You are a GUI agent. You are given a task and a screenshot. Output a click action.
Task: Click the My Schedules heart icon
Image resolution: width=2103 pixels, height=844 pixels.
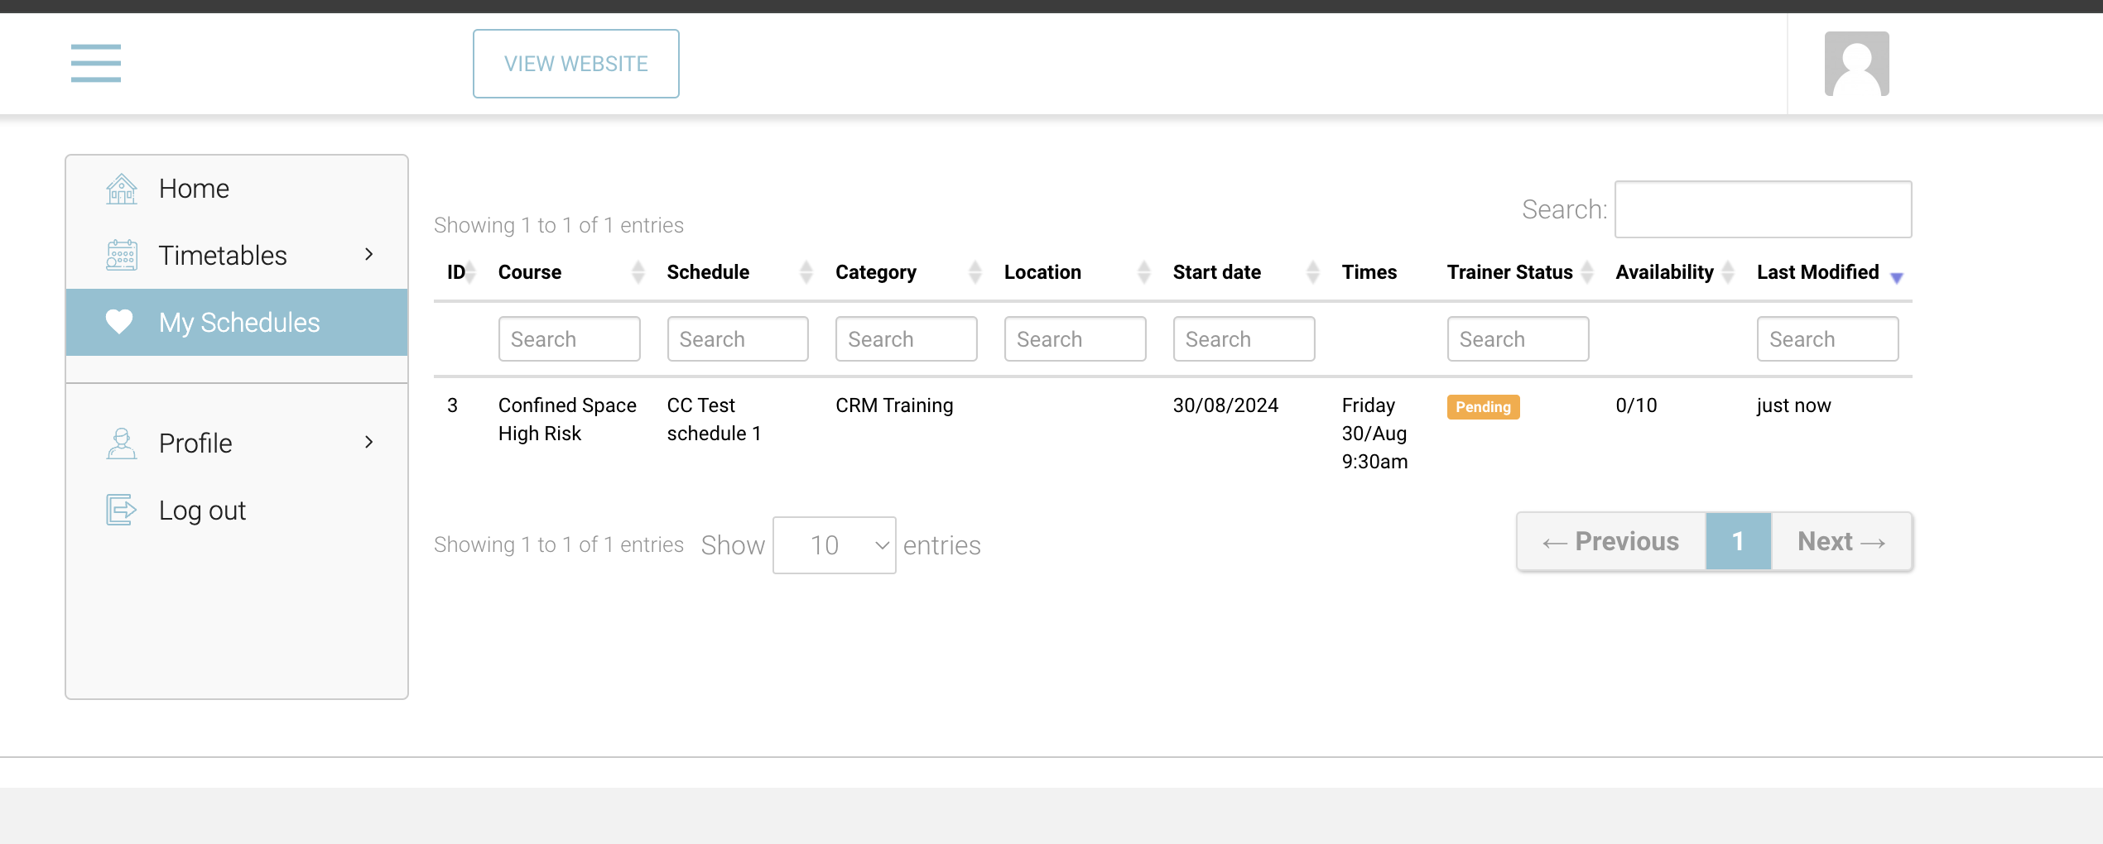(119, 322)
